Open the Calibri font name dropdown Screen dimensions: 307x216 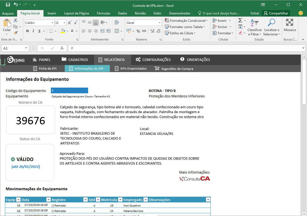pos(52,23)
